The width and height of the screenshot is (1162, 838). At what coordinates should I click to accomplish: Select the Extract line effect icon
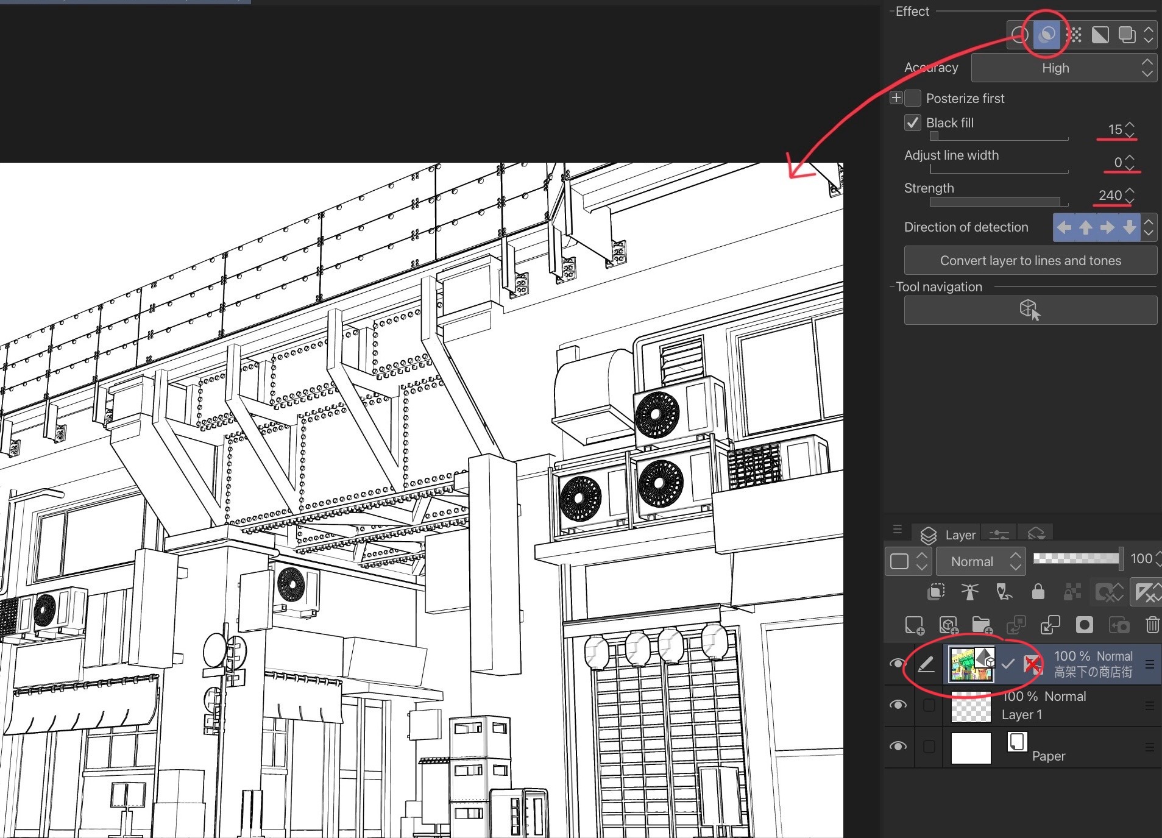(x=1046, y=35)
